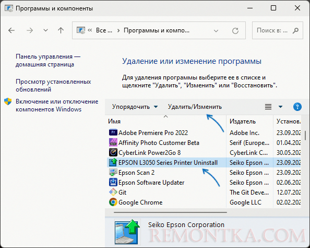Go up one level with up arrow
This screenshot has height=248, width=310.
coord(61,30)
